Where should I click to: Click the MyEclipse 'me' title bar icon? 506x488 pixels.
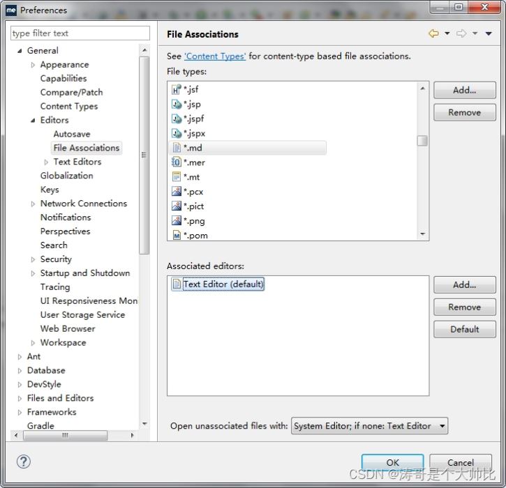point(11,10)
